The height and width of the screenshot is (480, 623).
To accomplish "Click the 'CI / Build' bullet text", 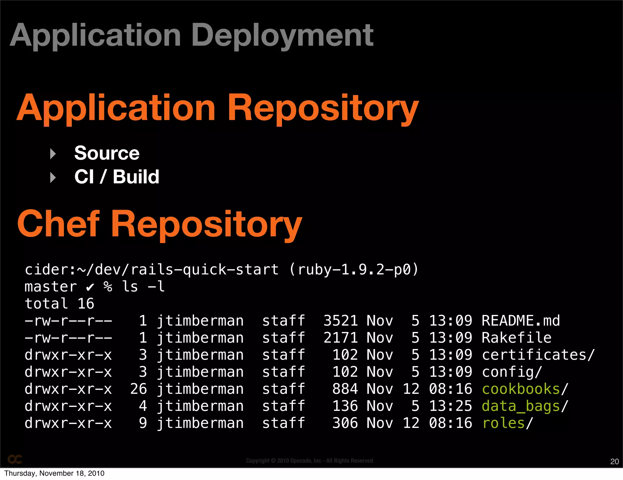I will [x=117, y=177].
